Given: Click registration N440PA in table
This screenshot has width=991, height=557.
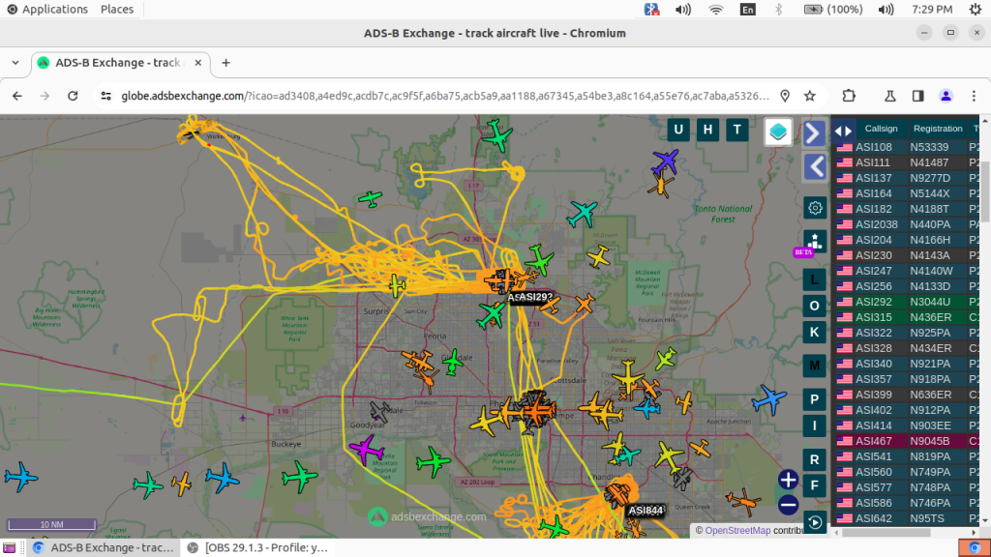Looking at the screenshot, I should tap(930, 224).
